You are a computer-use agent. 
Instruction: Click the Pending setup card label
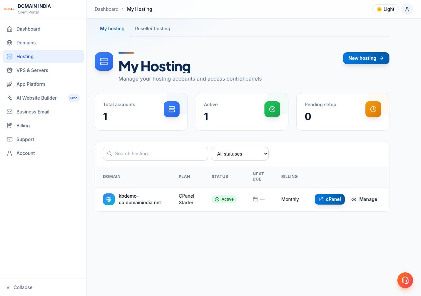point(320,105)
